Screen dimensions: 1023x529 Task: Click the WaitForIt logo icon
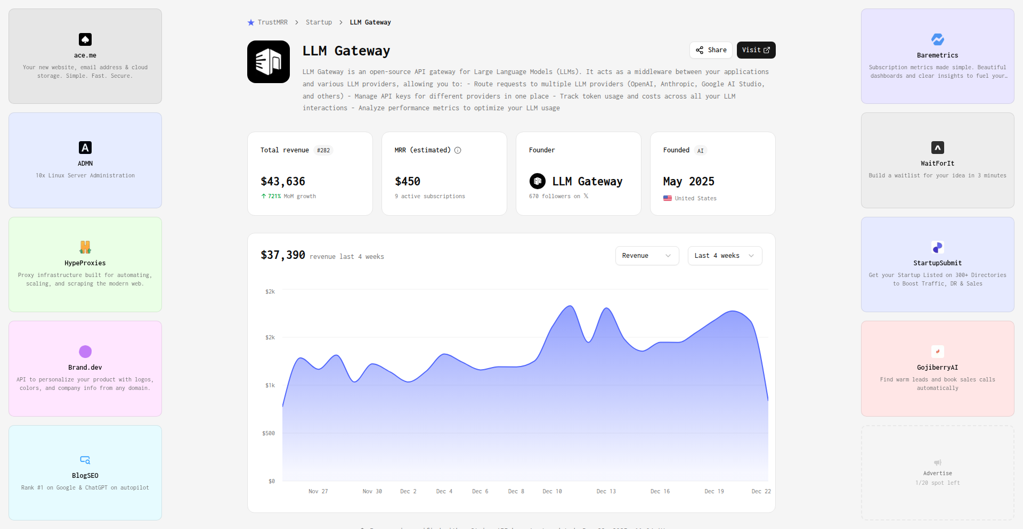click(938, 148)
